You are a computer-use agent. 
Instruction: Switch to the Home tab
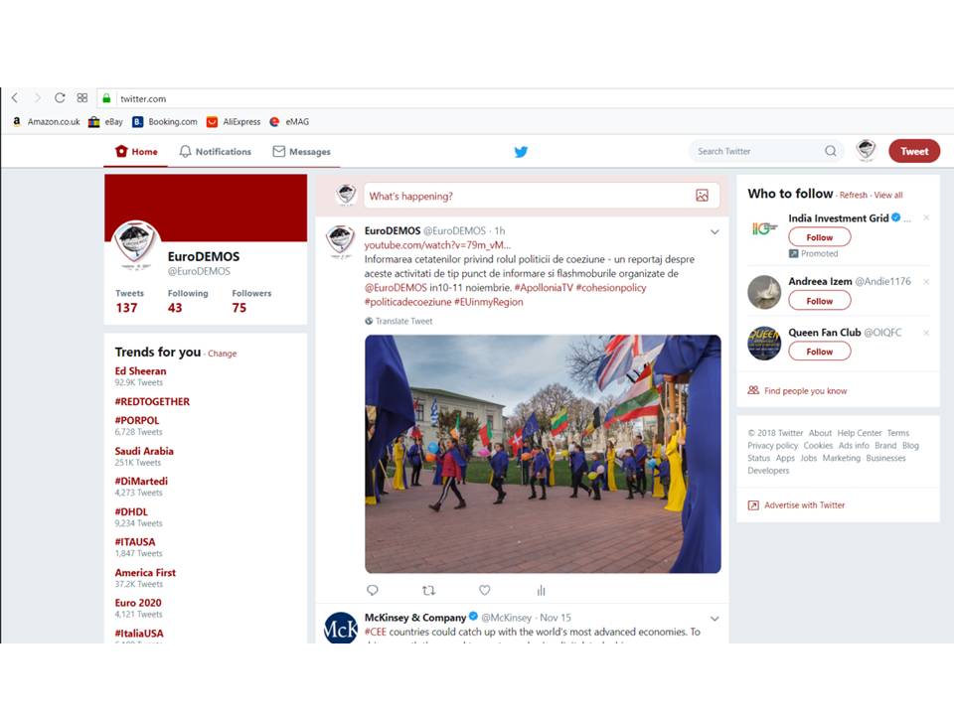pos(136,151)
